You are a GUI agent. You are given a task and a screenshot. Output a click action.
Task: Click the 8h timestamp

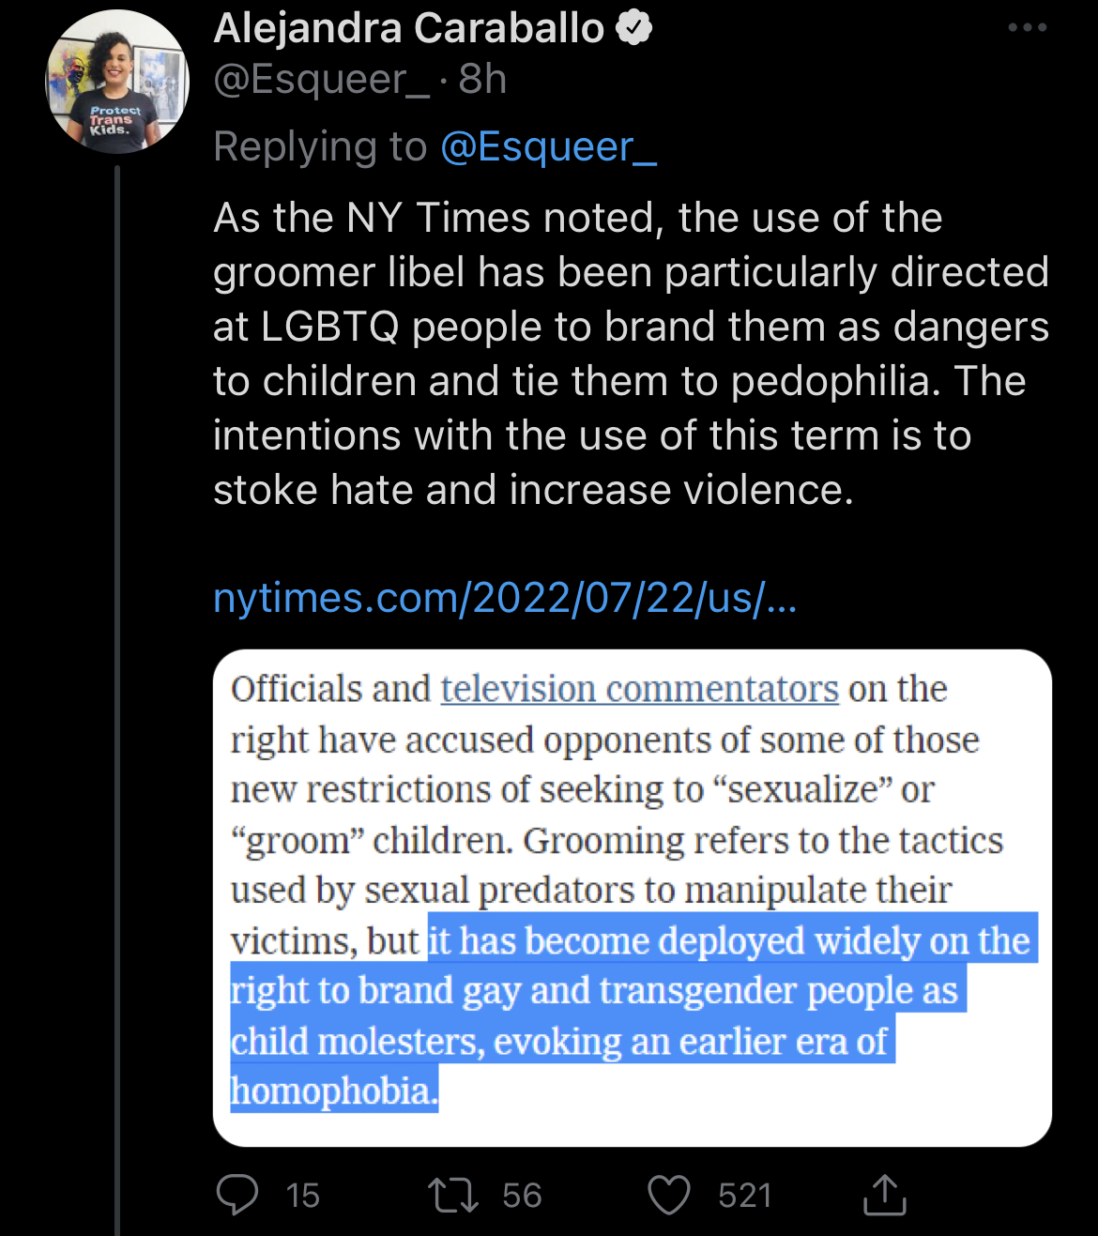click(482, 80)
